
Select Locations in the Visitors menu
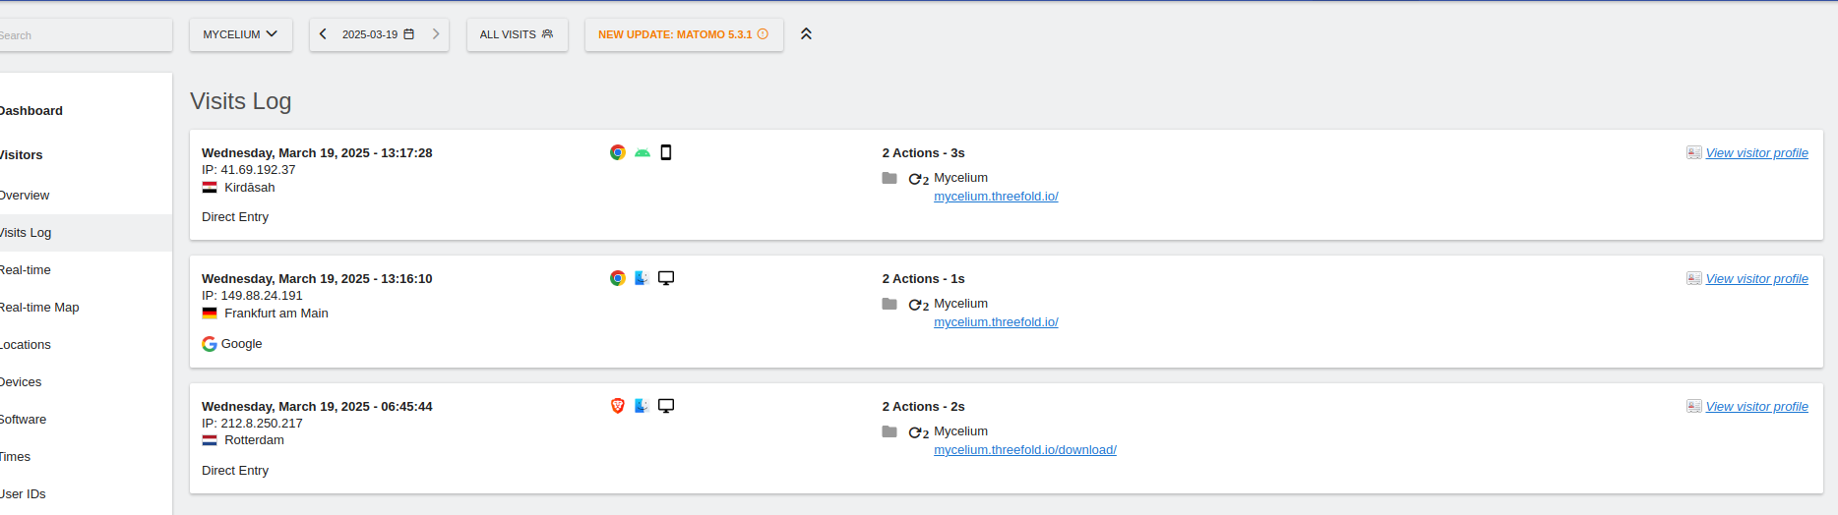tap(26, 345)
